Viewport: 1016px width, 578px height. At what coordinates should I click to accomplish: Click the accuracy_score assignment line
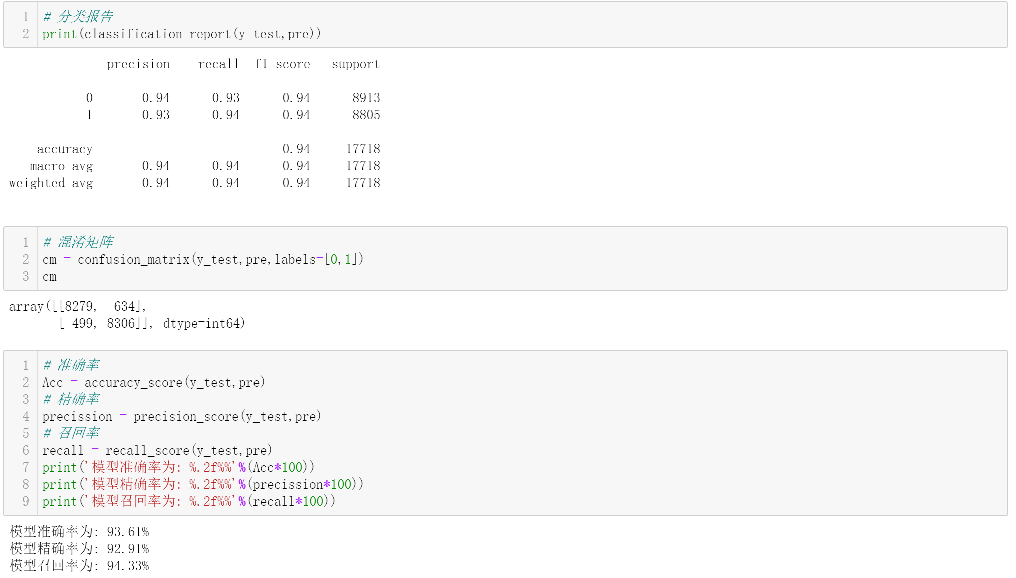pyautogui.click(x=153, y=383)
